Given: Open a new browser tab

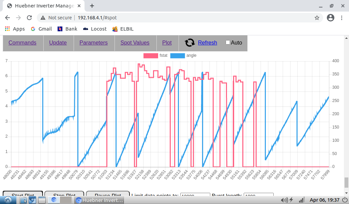Looking at the screenshot, I should [x=92, y=6].
